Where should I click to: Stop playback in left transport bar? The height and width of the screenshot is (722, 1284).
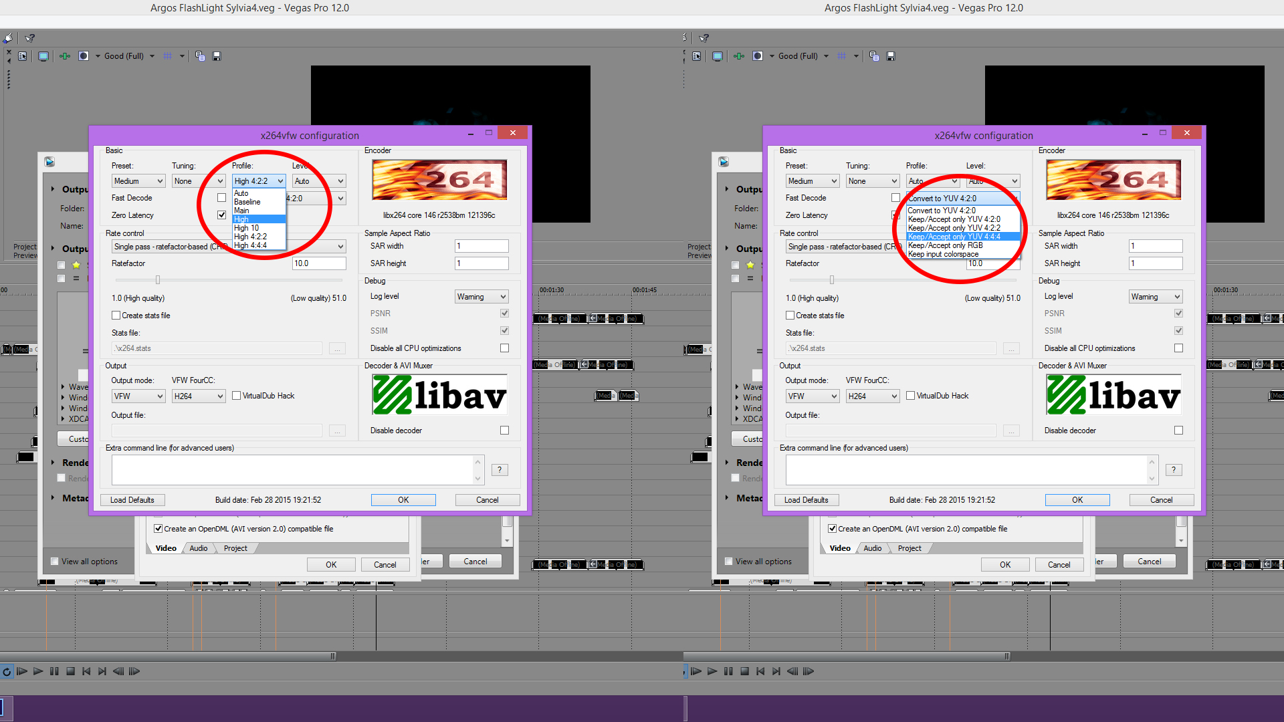pyautogui.click(x=70, y=671)
